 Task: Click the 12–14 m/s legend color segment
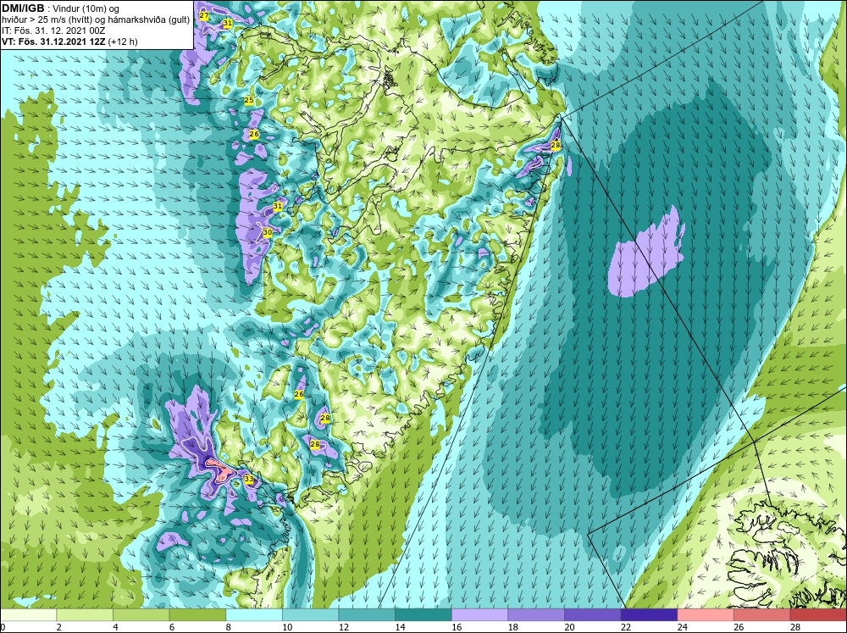(x=367, y=614)
